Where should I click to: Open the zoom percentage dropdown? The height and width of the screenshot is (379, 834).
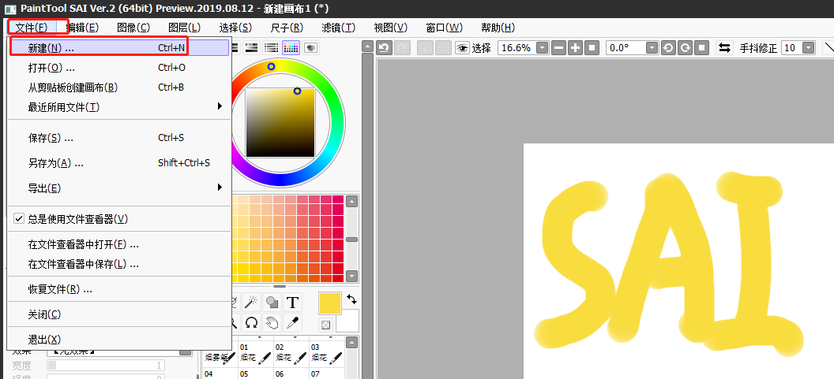(x=542, y=48)
